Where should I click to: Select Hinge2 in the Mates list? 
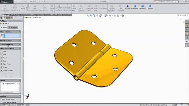11,84
